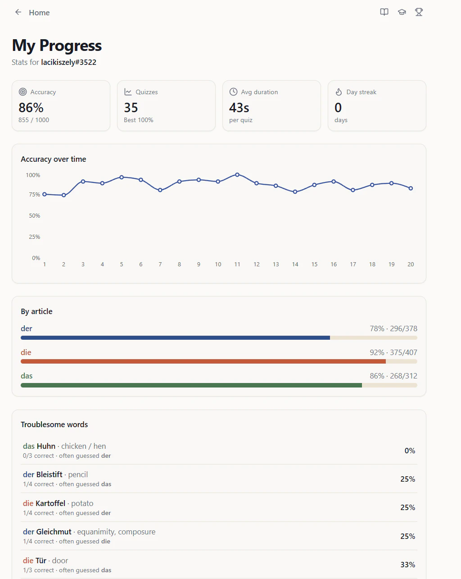Click data point for quiz 2 on chart
This screenshot has width=461, height=579.
(x=63, y=195)
